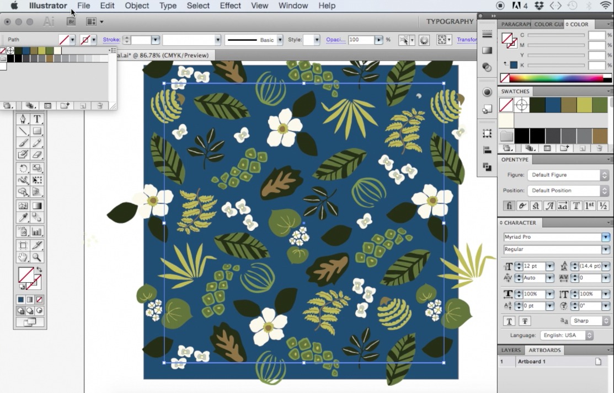Open the File menu
This screenshot has width=614, height=393.
point(83,6)
